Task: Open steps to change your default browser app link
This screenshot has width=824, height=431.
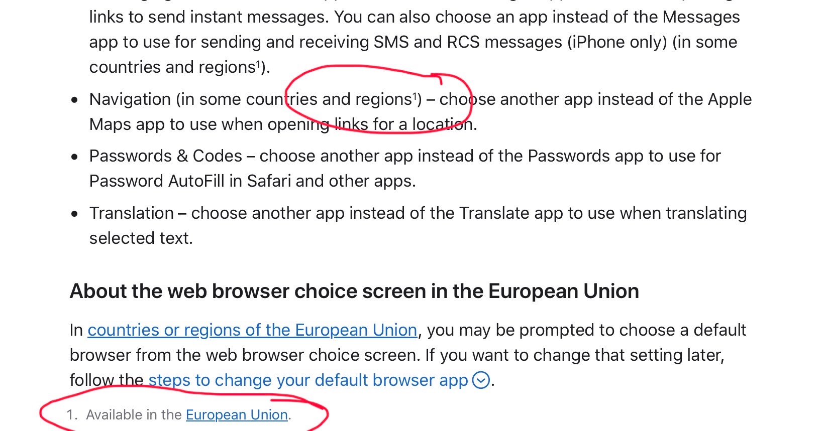Action: pyautogui.click(x=308, y=380)
